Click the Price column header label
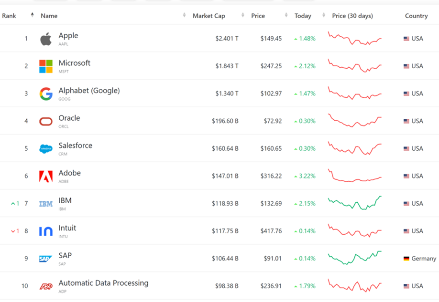The image size is (439, 302). tap(258, 16)
